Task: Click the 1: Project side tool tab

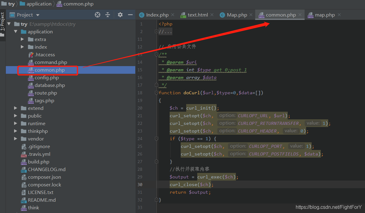Action: [x=2, y=22]
